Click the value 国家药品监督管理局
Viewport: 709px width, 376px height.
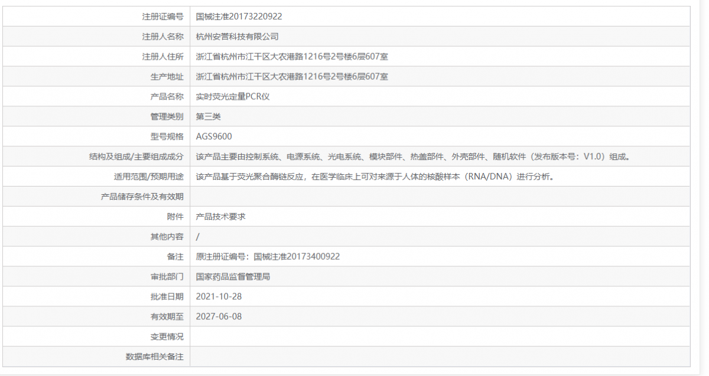click(x=233, y=276)
